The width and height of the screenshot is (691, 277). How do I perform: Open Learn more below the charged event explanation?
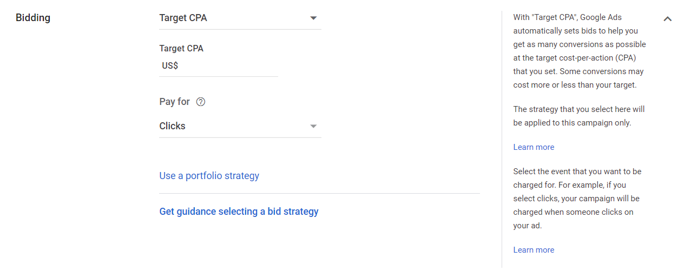click(534, 250)
